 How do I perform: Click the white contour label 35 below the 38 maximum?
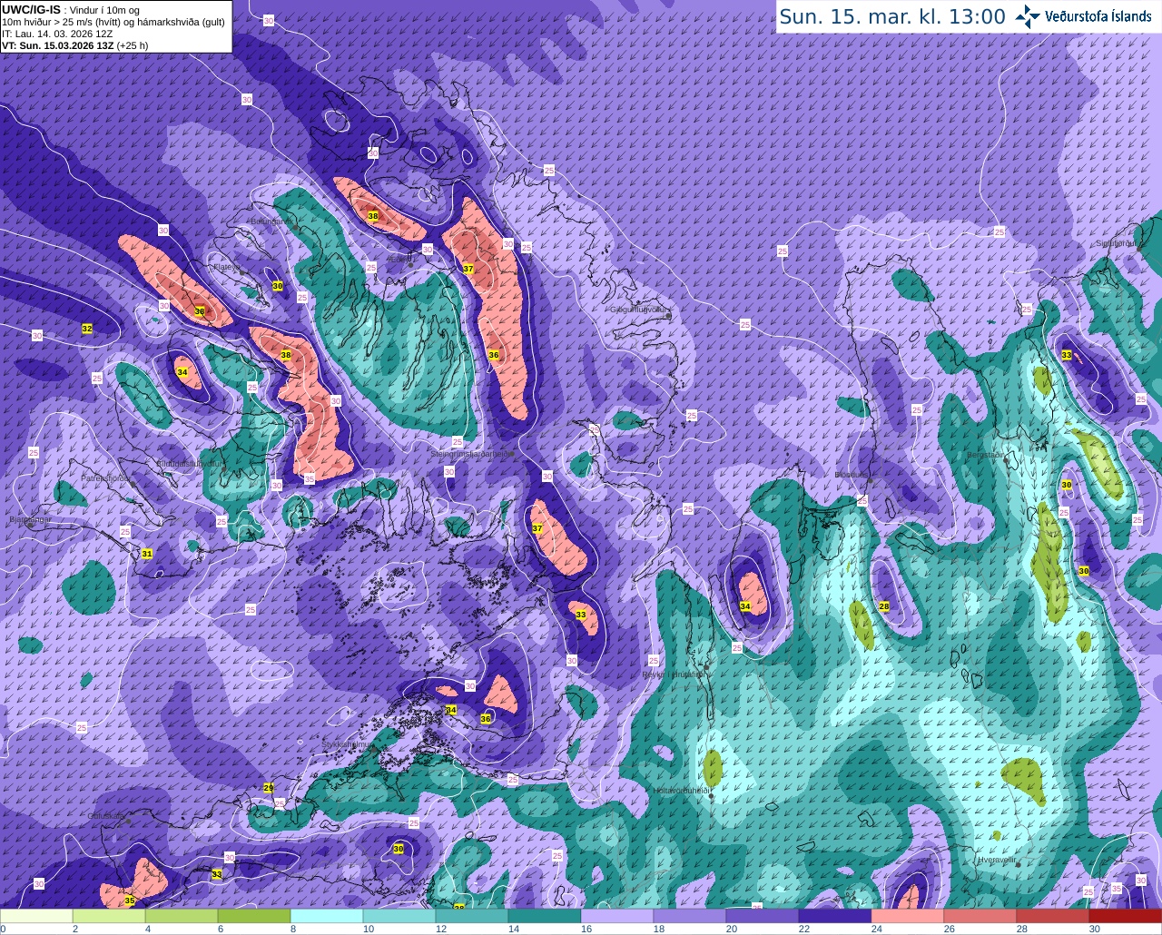click(309, 478)
